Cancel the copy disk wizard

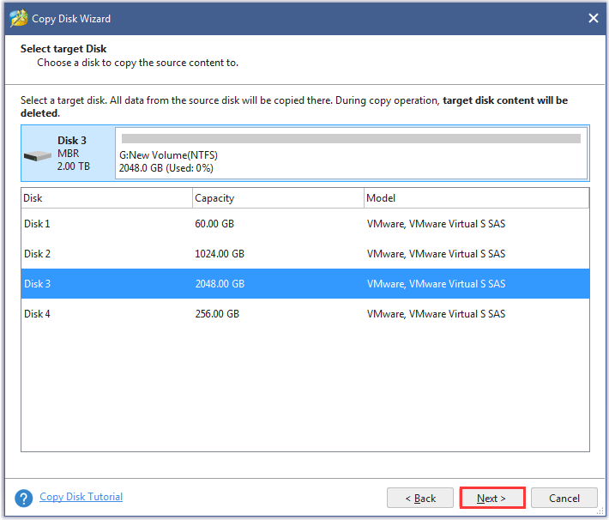tap(564, 498)
